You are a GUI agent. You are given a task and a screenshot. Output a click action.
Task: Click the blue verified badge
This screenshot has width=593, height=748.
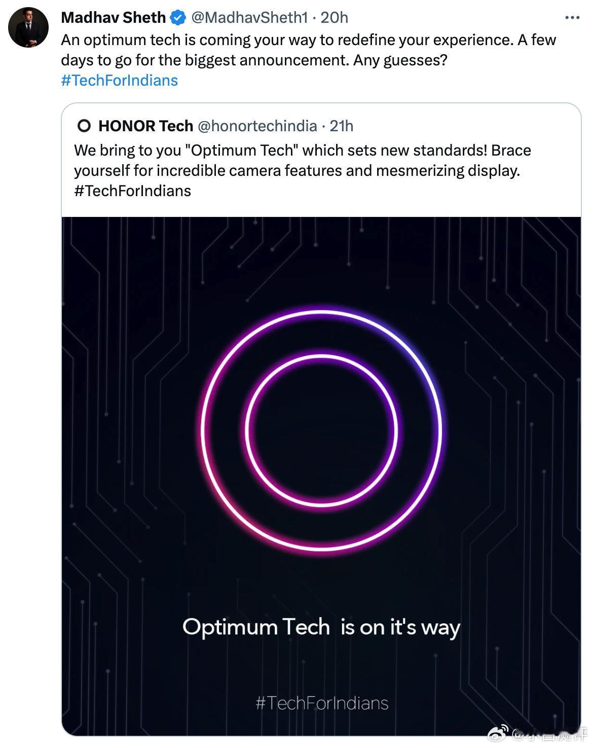[x=177, y=18]
